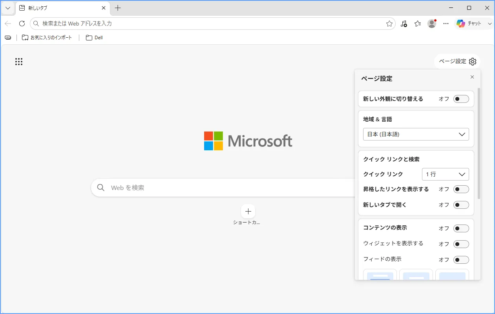
Task: Open the Settings and more ellipsis menu
Action: click(x=446, y=24)
